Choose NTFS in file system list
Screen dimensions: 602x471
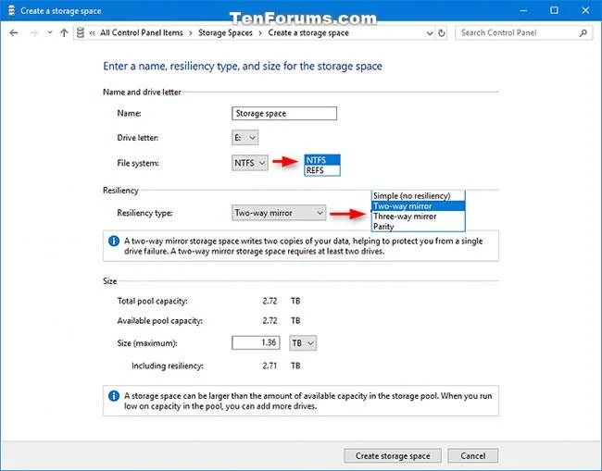point(322,160)
